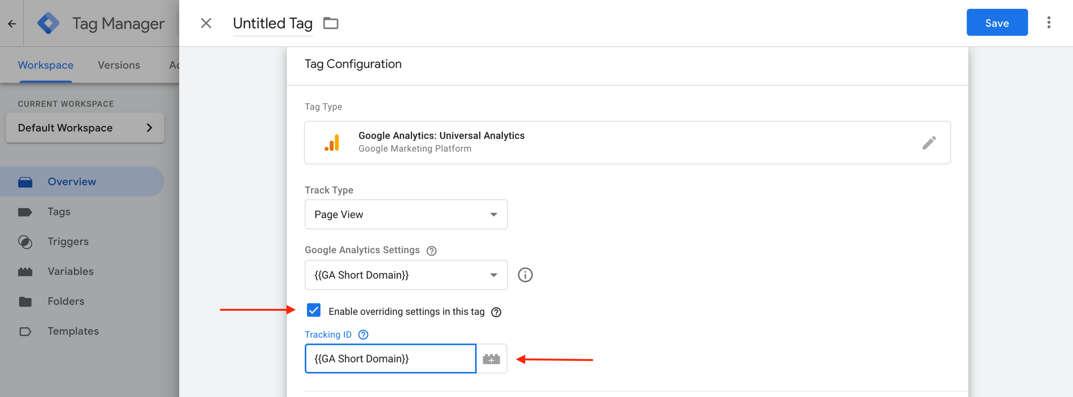1073x397 pixels.
Task: Switch to the Versions tab
Action: [x=119, y=65]
